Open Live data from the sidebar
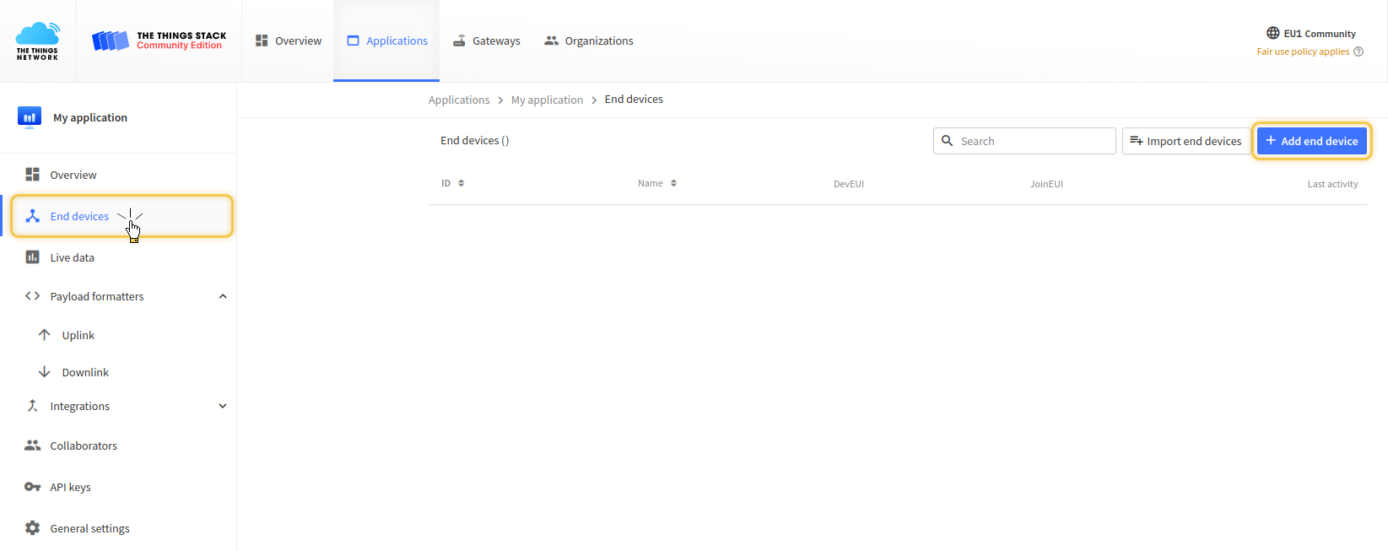Screen dimensions: 1388x551 pos(72,257)
